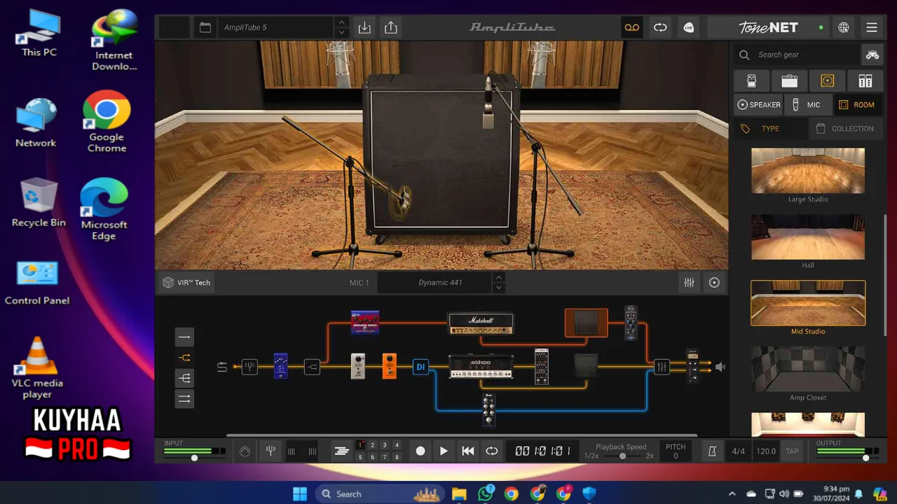Open ToneNET
Viewport: 897px width, 504px height.
point(769,27)
